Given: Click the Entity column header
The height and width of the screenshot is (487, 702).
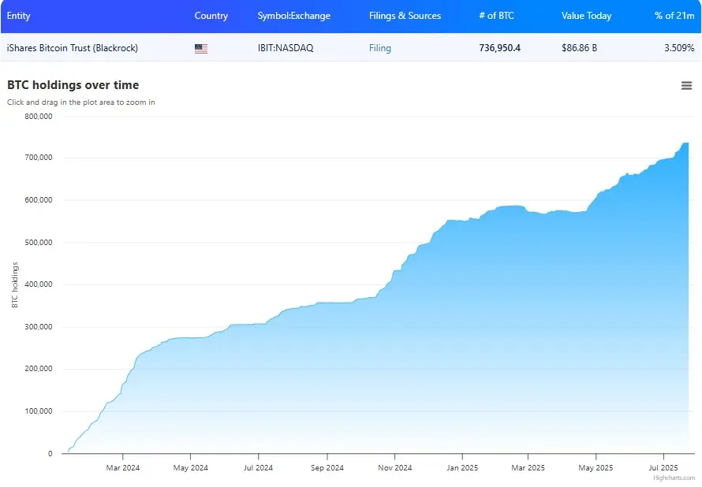Looking at the screenshot, I should click(x=18, y=16).
